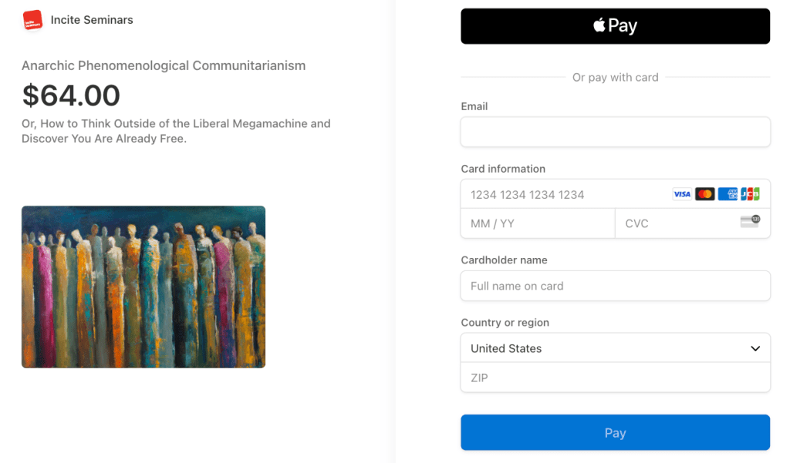The width and height of the screenshot is (790, 463).
Task: Click the American Express brand icon
Action: (x=728, y=194)
